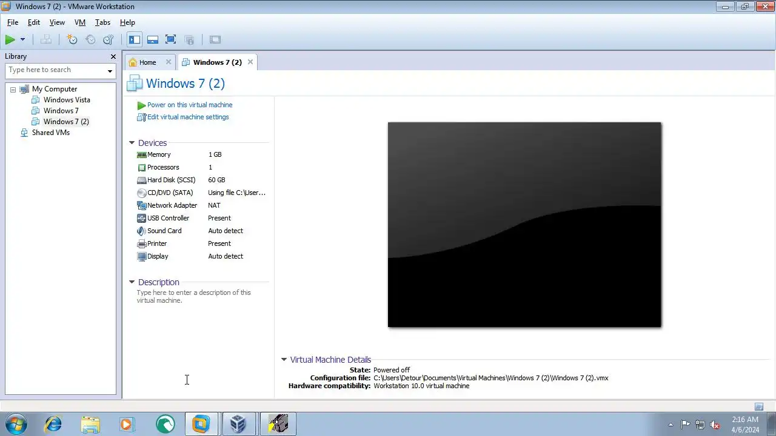Click the green power on toolbar button

pyautogui.click(x=10, y=40)
